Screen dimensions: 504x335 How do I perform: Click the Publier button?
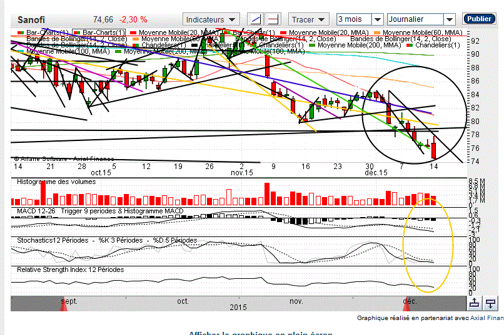(479, 19)
